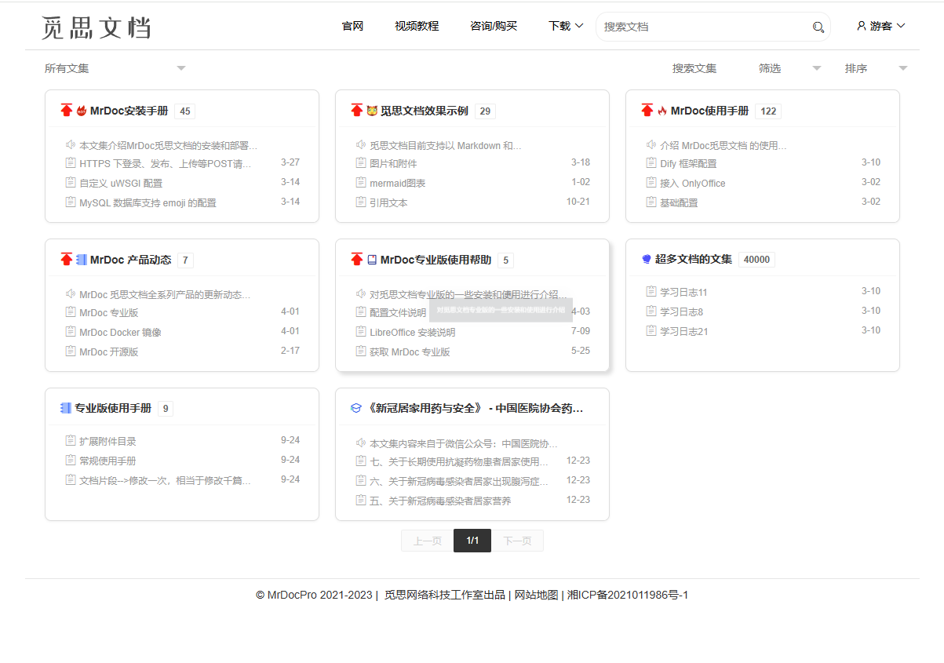Viewport: 944px width, 663px height.
Task: Click the book icon beside MrDoc专业版使用帮助
Action: click(x=372, y=260)
